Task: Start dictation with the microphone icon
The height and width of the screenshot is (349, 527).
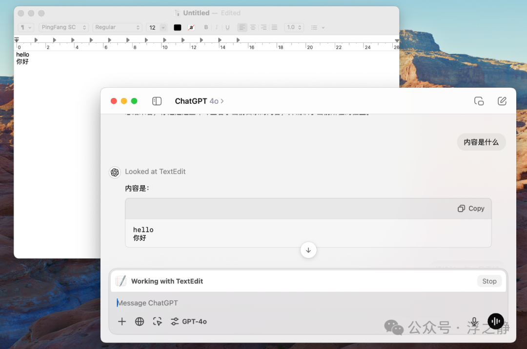Action: (x=474, y=322)
